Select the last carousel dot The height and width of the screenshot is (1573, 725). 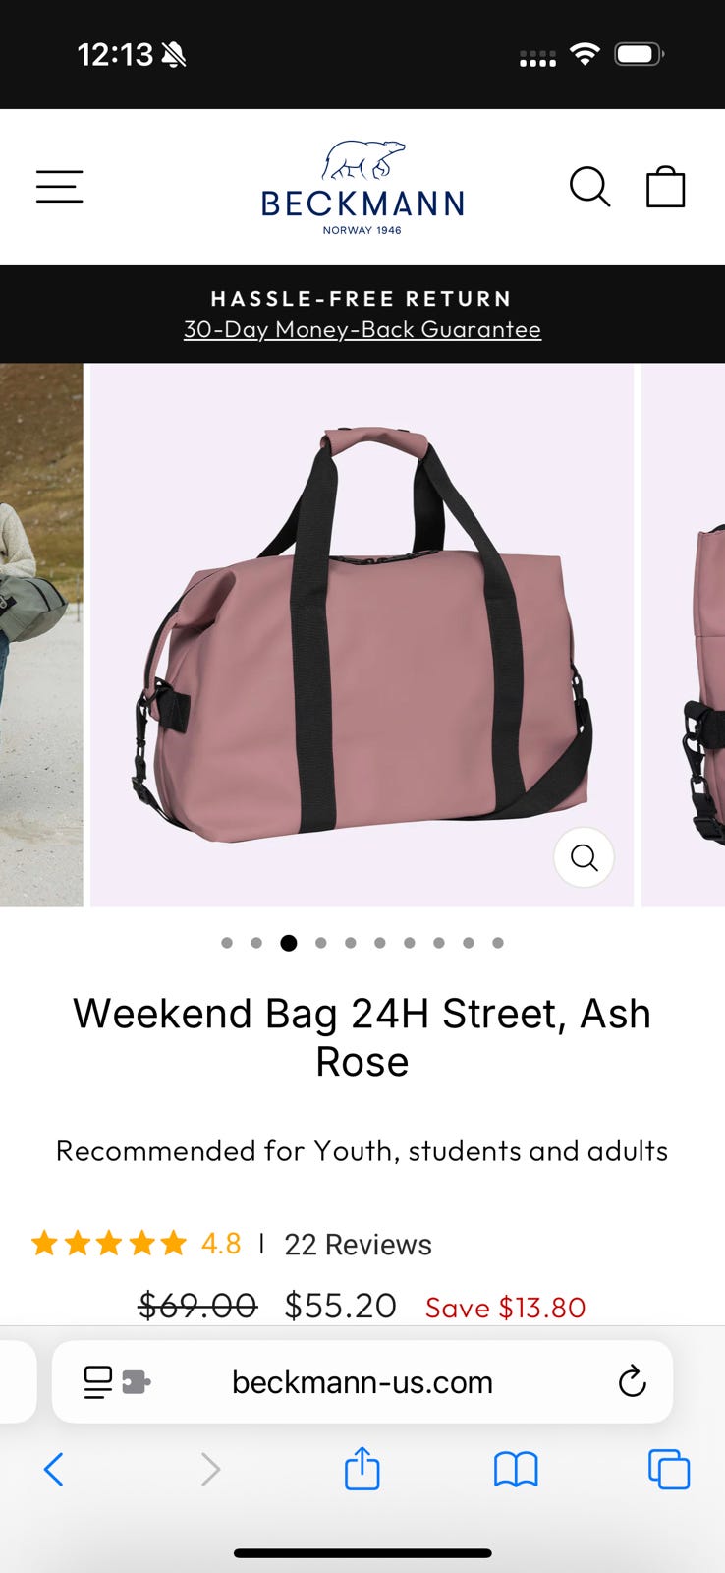(498, 943)
